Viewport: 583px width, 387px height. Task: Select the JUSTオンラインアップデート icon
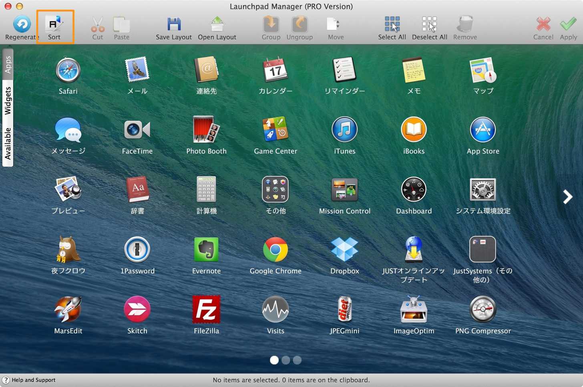click(x=414, y=249)
